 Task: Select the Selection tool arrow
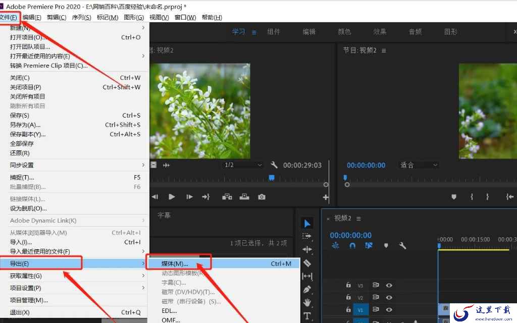(x=307, y=224)
